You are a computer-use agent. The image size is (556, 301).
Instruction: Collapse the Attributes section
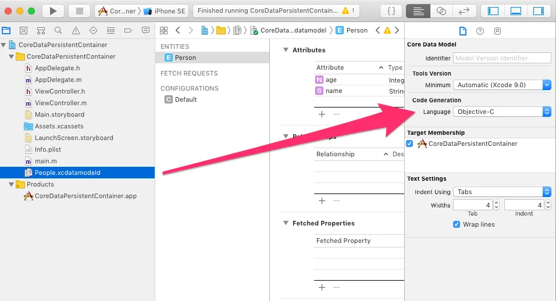pos(286,50)
